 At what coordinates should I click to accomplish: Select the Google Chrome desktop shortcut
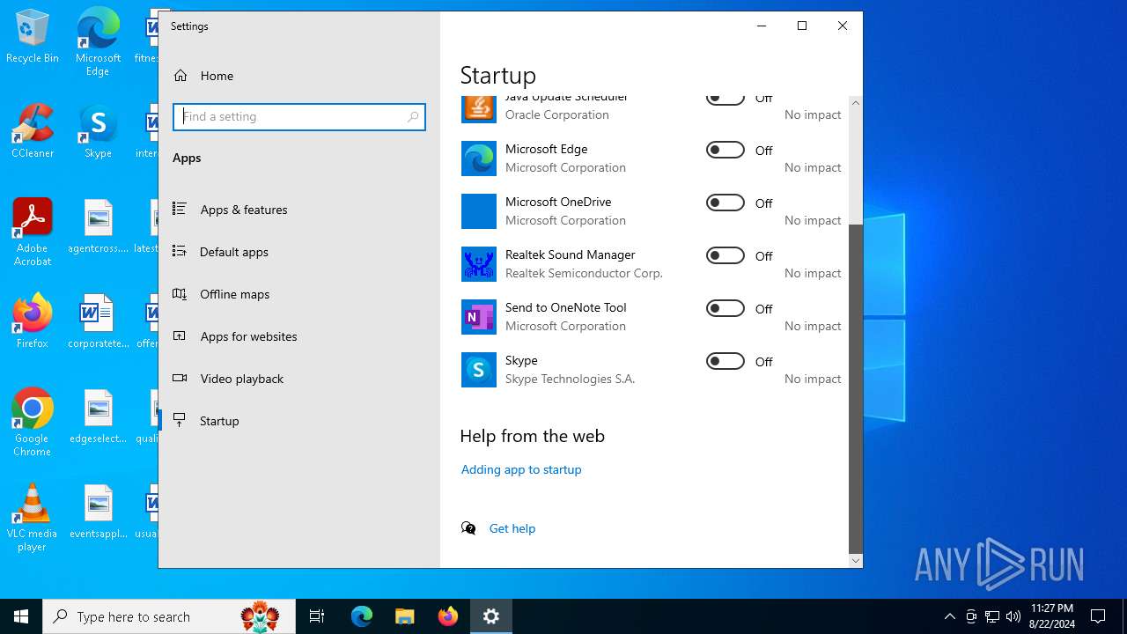pyautogui.click(x=33, y=423)
